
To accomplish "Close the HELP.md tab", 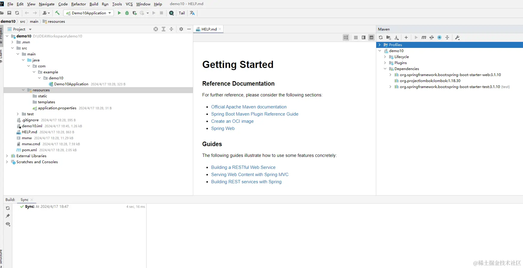I will (x=220, y=29).
